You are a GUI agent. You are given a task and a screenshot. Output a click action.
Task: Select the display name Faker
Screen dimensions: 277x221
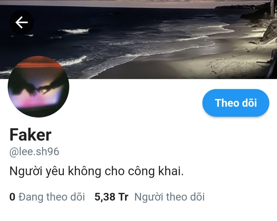point(30,135)
